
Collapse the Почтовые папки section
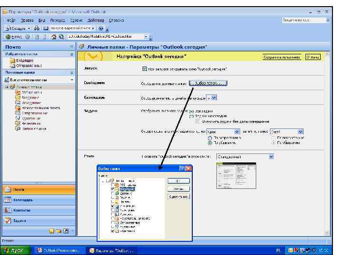click(x=72, y=73)
